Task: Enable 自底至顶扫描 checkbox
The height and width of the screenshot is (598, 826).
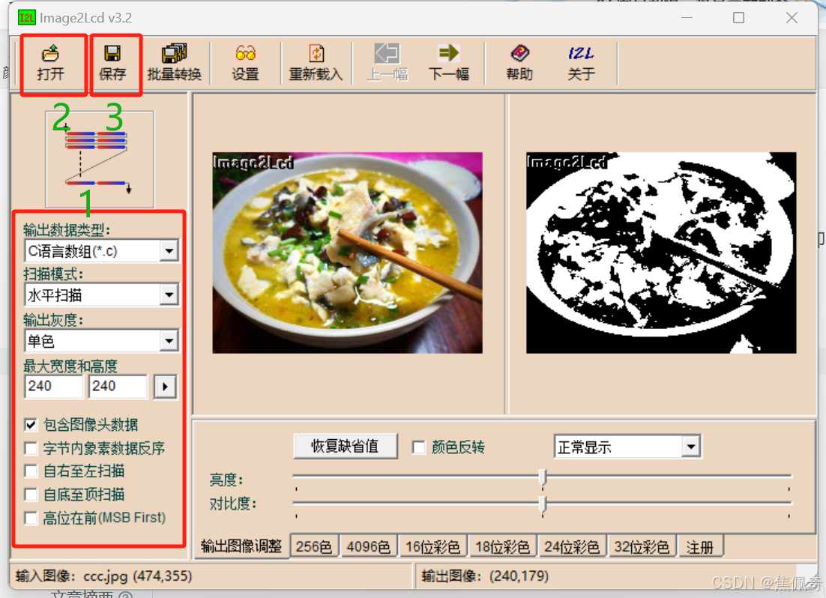Action: [31, 495]
